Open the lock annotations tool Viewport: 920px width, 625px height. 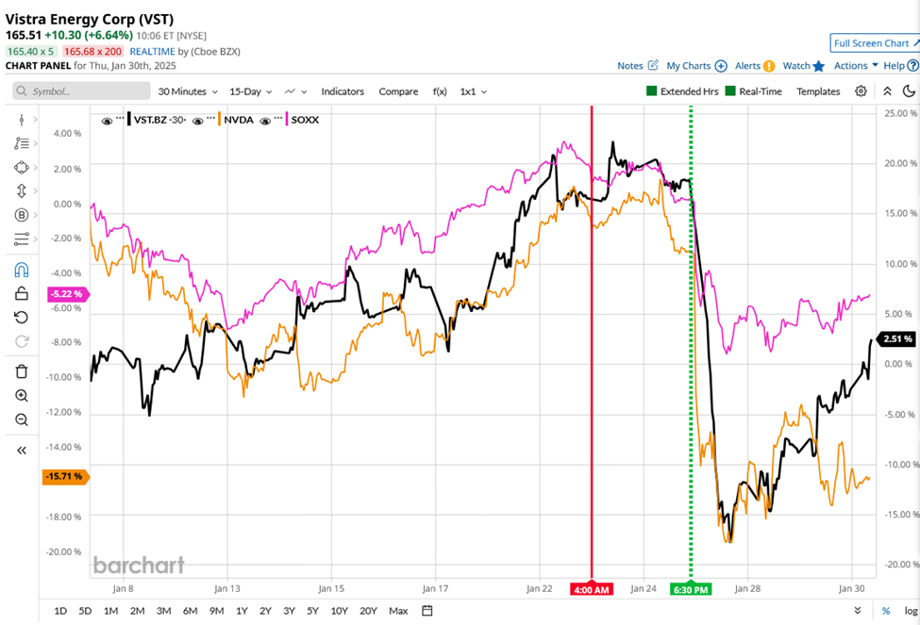click(x=21, y=293)
